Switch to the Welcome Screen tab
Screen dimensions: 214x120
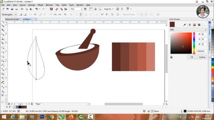(x=12, y=19)
